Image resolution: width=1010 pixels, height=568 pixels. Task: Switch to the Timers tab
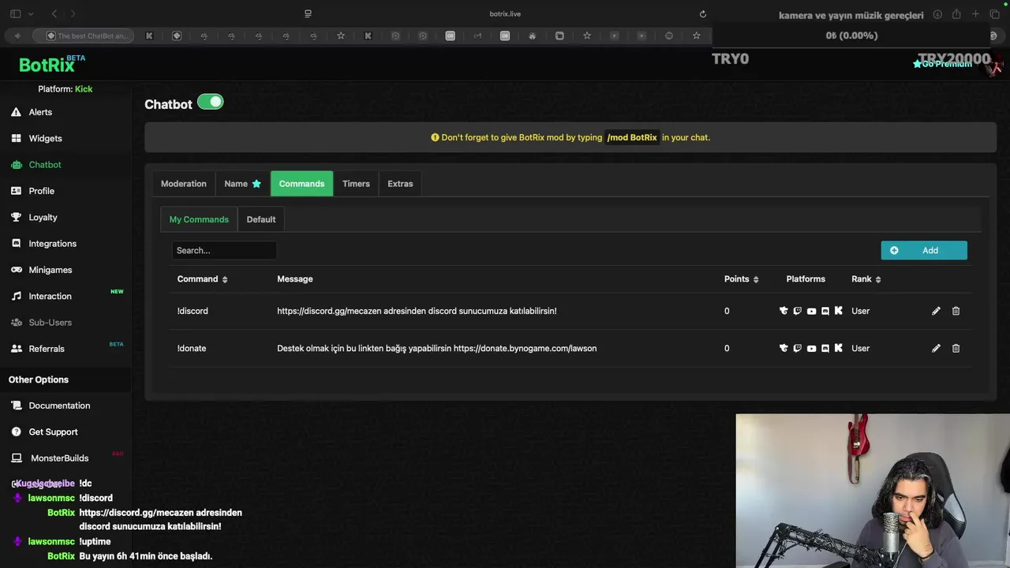[356, 184]
